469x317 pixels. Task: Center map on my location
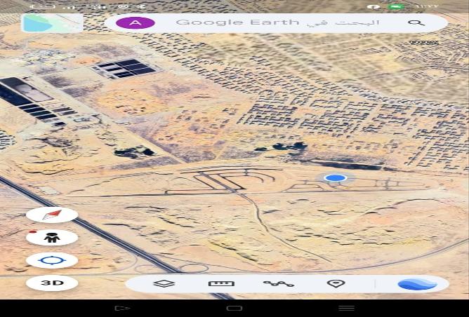coord(52,260)
